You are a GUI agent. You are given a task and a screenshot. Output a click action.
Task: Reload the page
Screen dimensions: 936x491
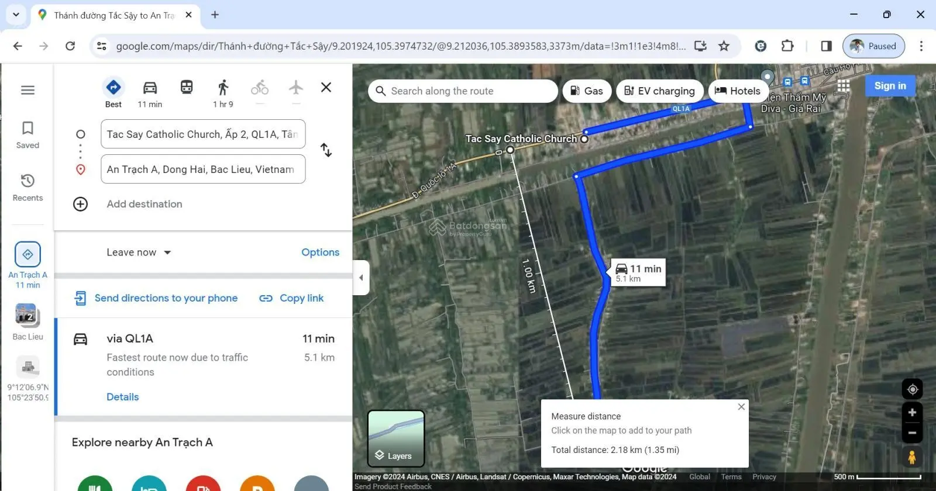pyautogui.click(x=70, y=46)
